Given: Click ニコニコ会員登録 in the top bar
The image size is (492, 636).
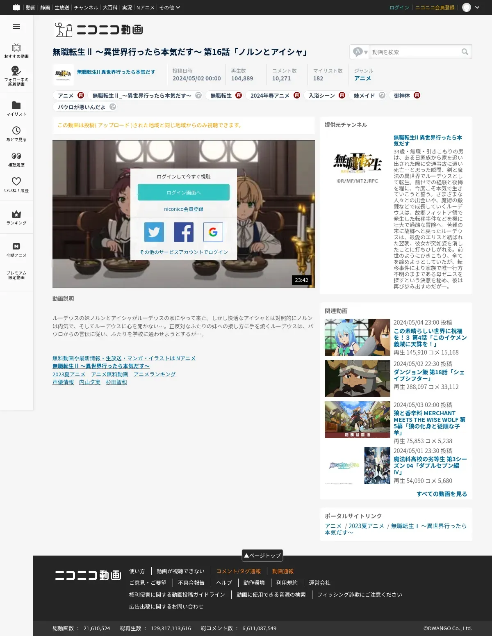Looking at the screenshot, I should point(435,7).
